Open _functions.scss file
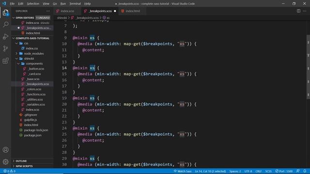 pyautogui.click(x=32, y=94)
